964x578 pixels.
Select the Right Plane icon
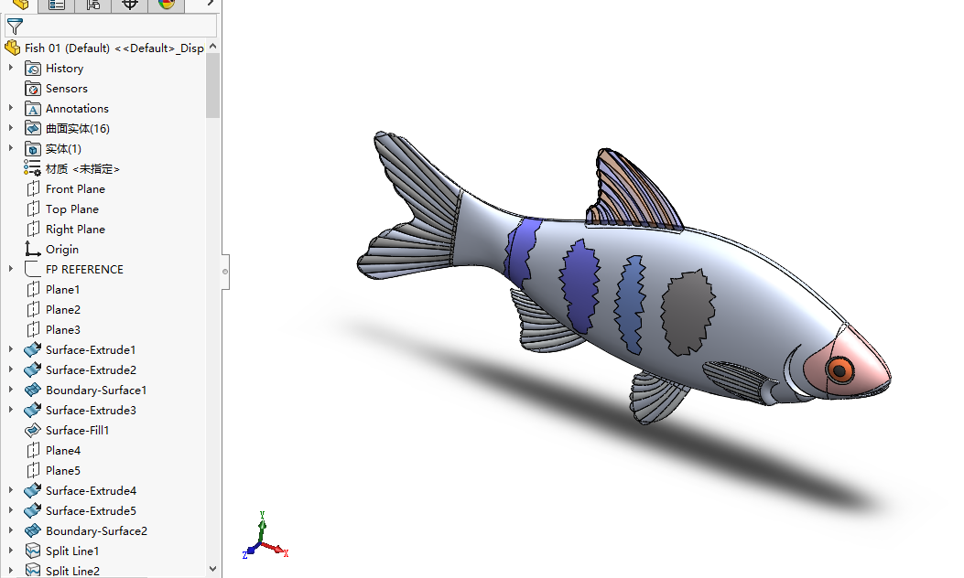tap(33, 230)
